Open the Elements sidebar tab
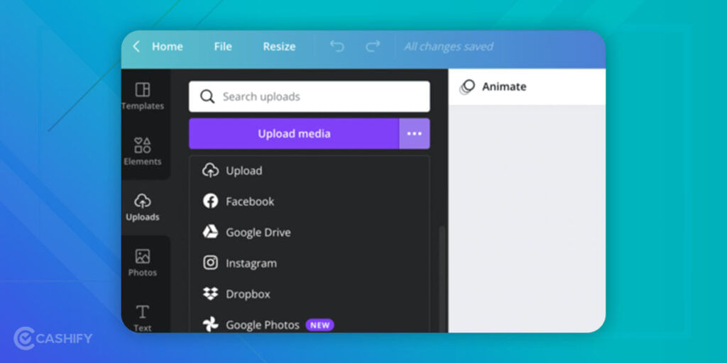 [x=142, y=152]
